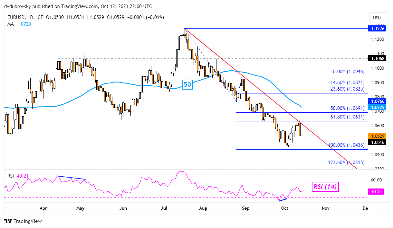Click the 1.0400 price scale value

point(378,154)
